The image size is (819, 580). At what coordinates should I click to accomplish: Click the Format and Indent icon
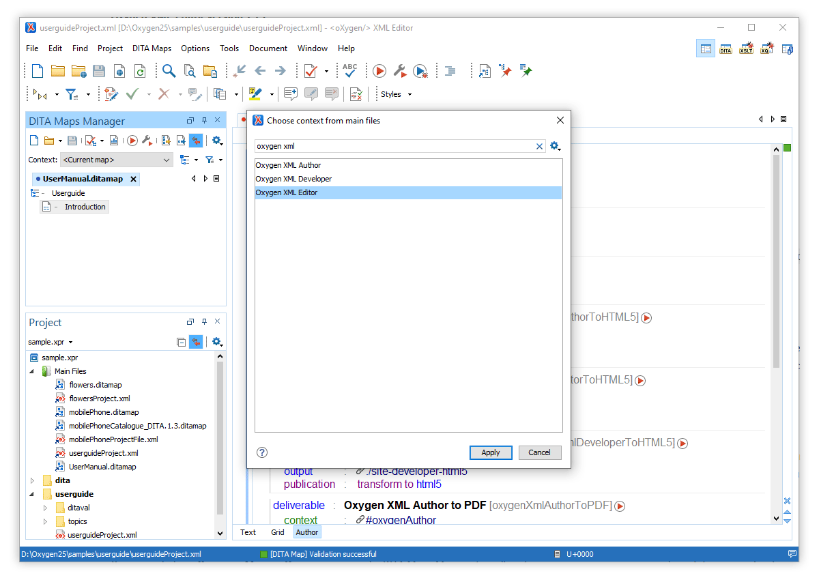coord(450,71)
